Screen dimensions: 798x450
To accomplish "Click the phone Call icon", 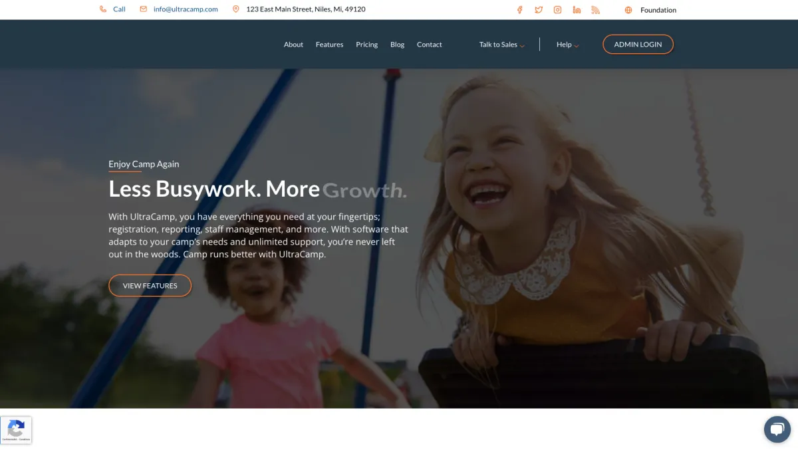I will 103,9.
